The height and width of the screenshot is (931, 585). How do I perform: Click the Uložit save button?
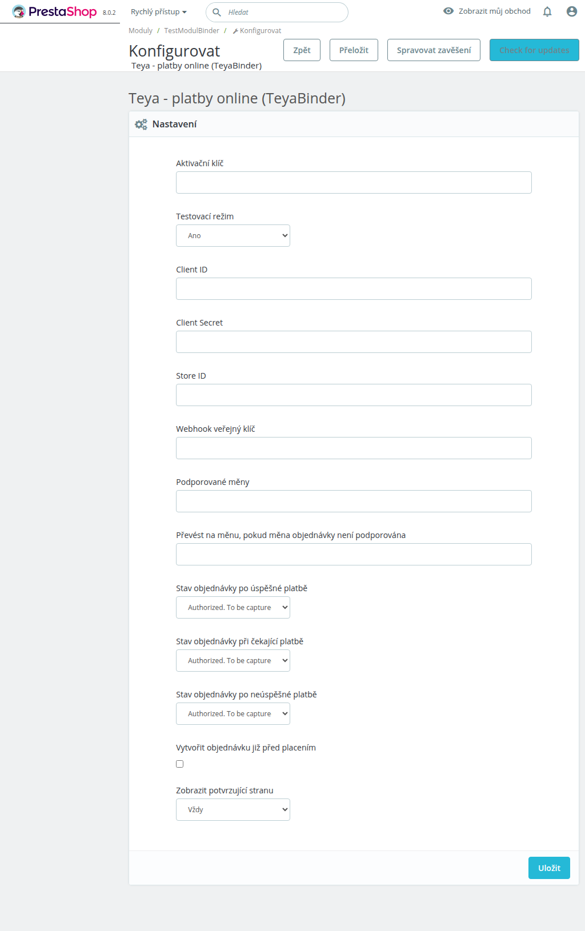549,868
